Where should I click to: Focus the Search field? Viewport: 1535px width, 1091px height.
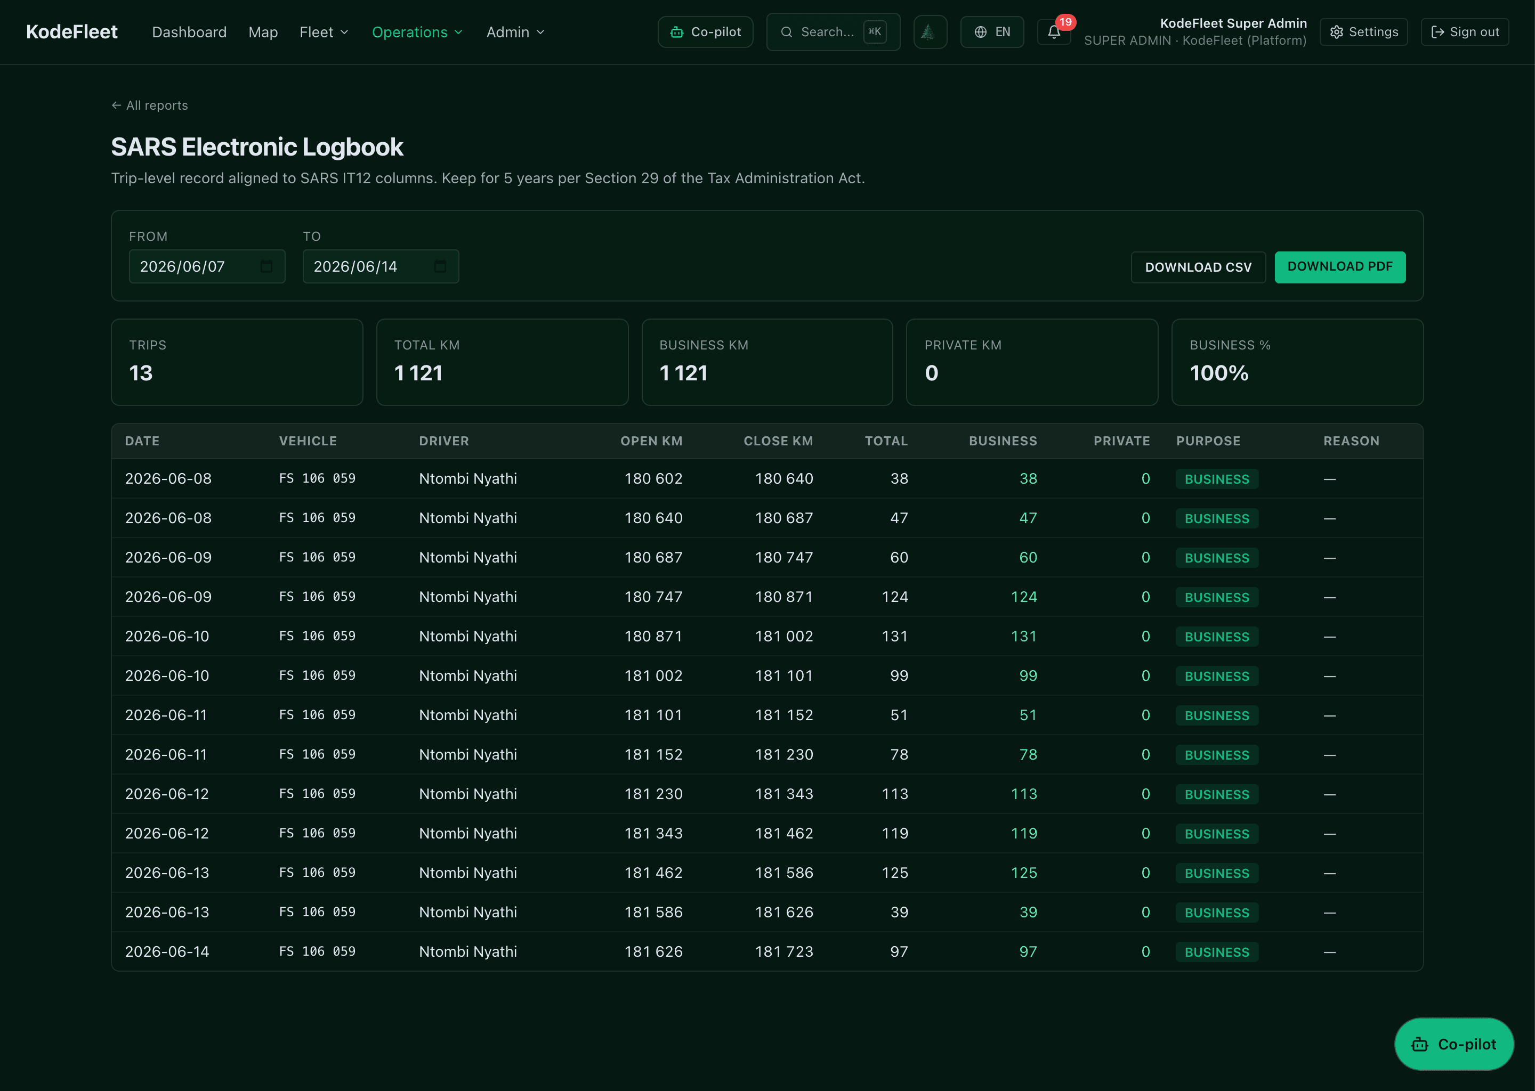pyautogui.click(x=833, y=31)
